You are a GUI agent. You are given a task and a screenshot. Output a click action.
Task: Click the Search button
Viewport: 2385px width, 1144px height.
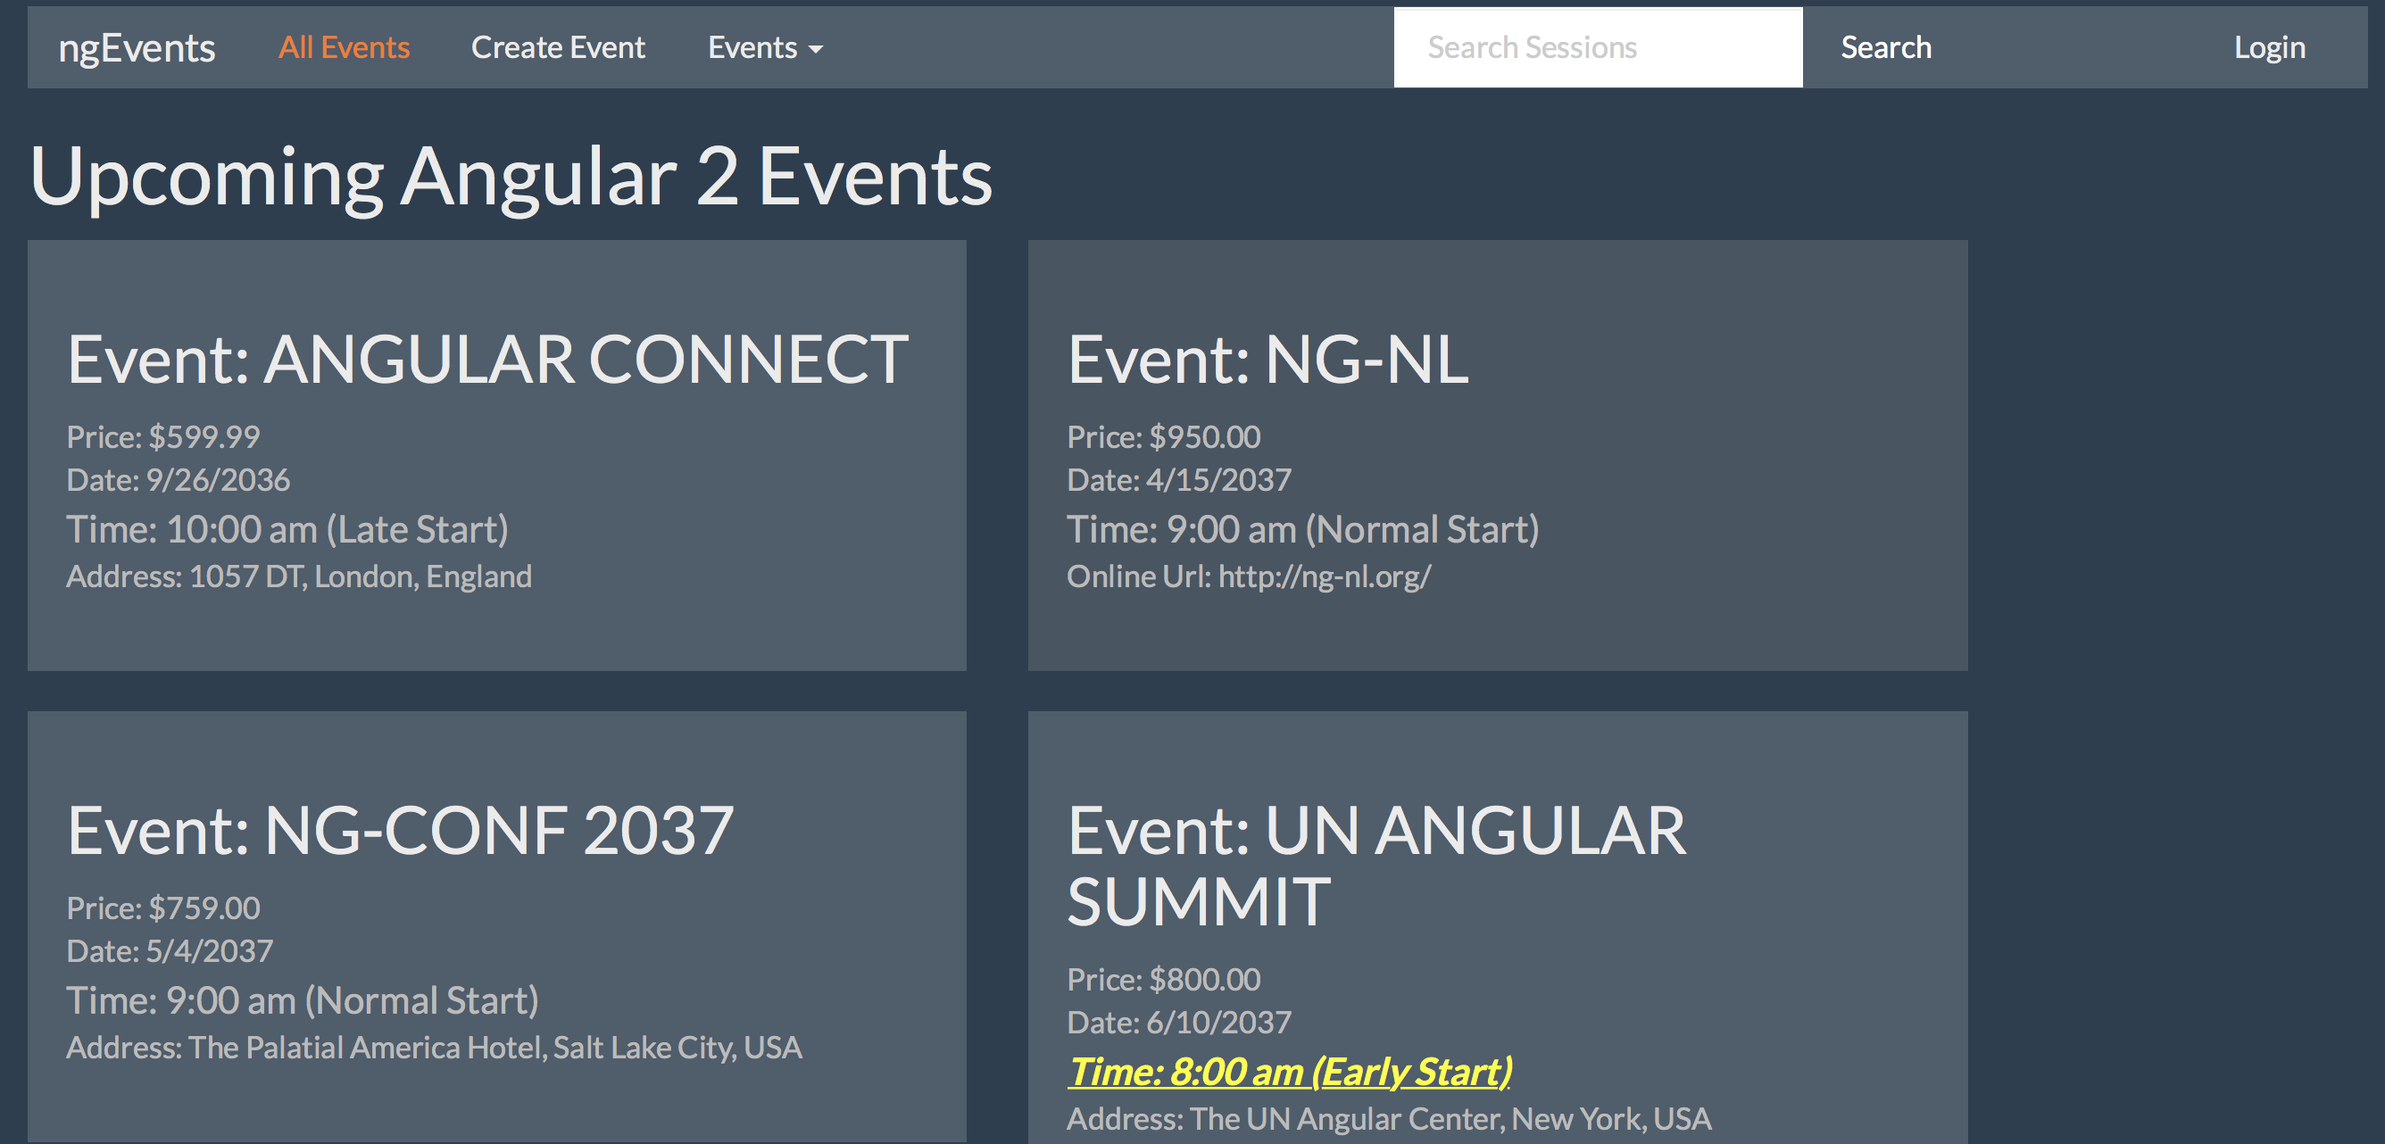coord(1886,47)
